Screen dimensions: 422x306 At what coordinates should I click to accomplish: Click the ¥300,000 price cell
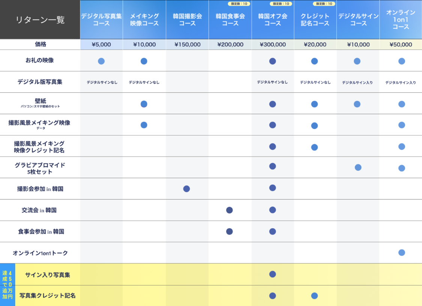pyautogui.click(x=273, y=44)
